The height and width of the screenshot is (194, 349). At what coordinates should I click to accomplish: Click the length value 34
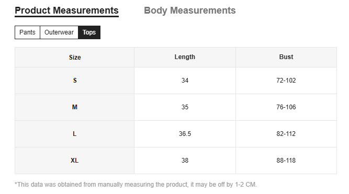pos(185,81)
